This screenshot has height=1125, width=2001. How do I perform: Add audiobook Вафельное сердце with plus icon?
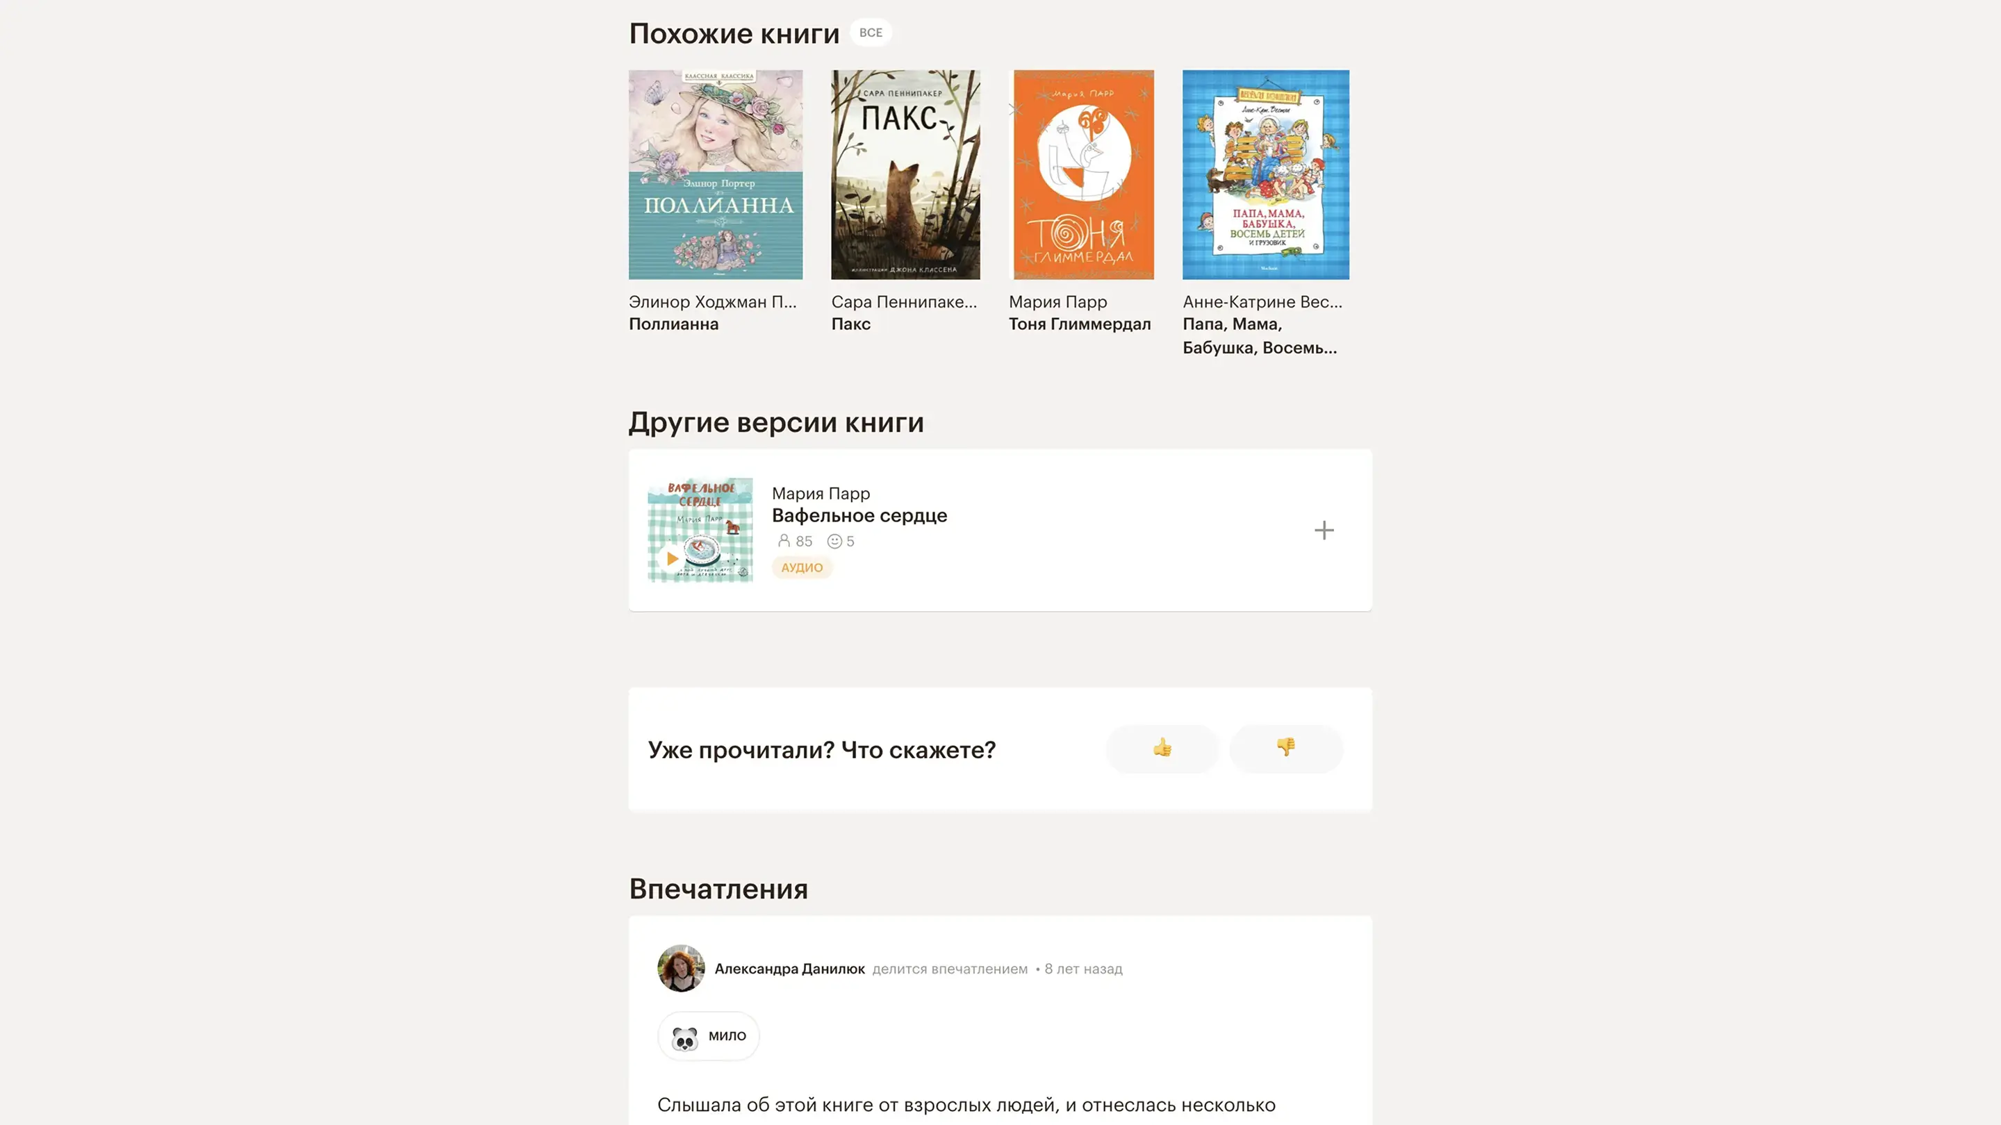tap(1324, 531)
